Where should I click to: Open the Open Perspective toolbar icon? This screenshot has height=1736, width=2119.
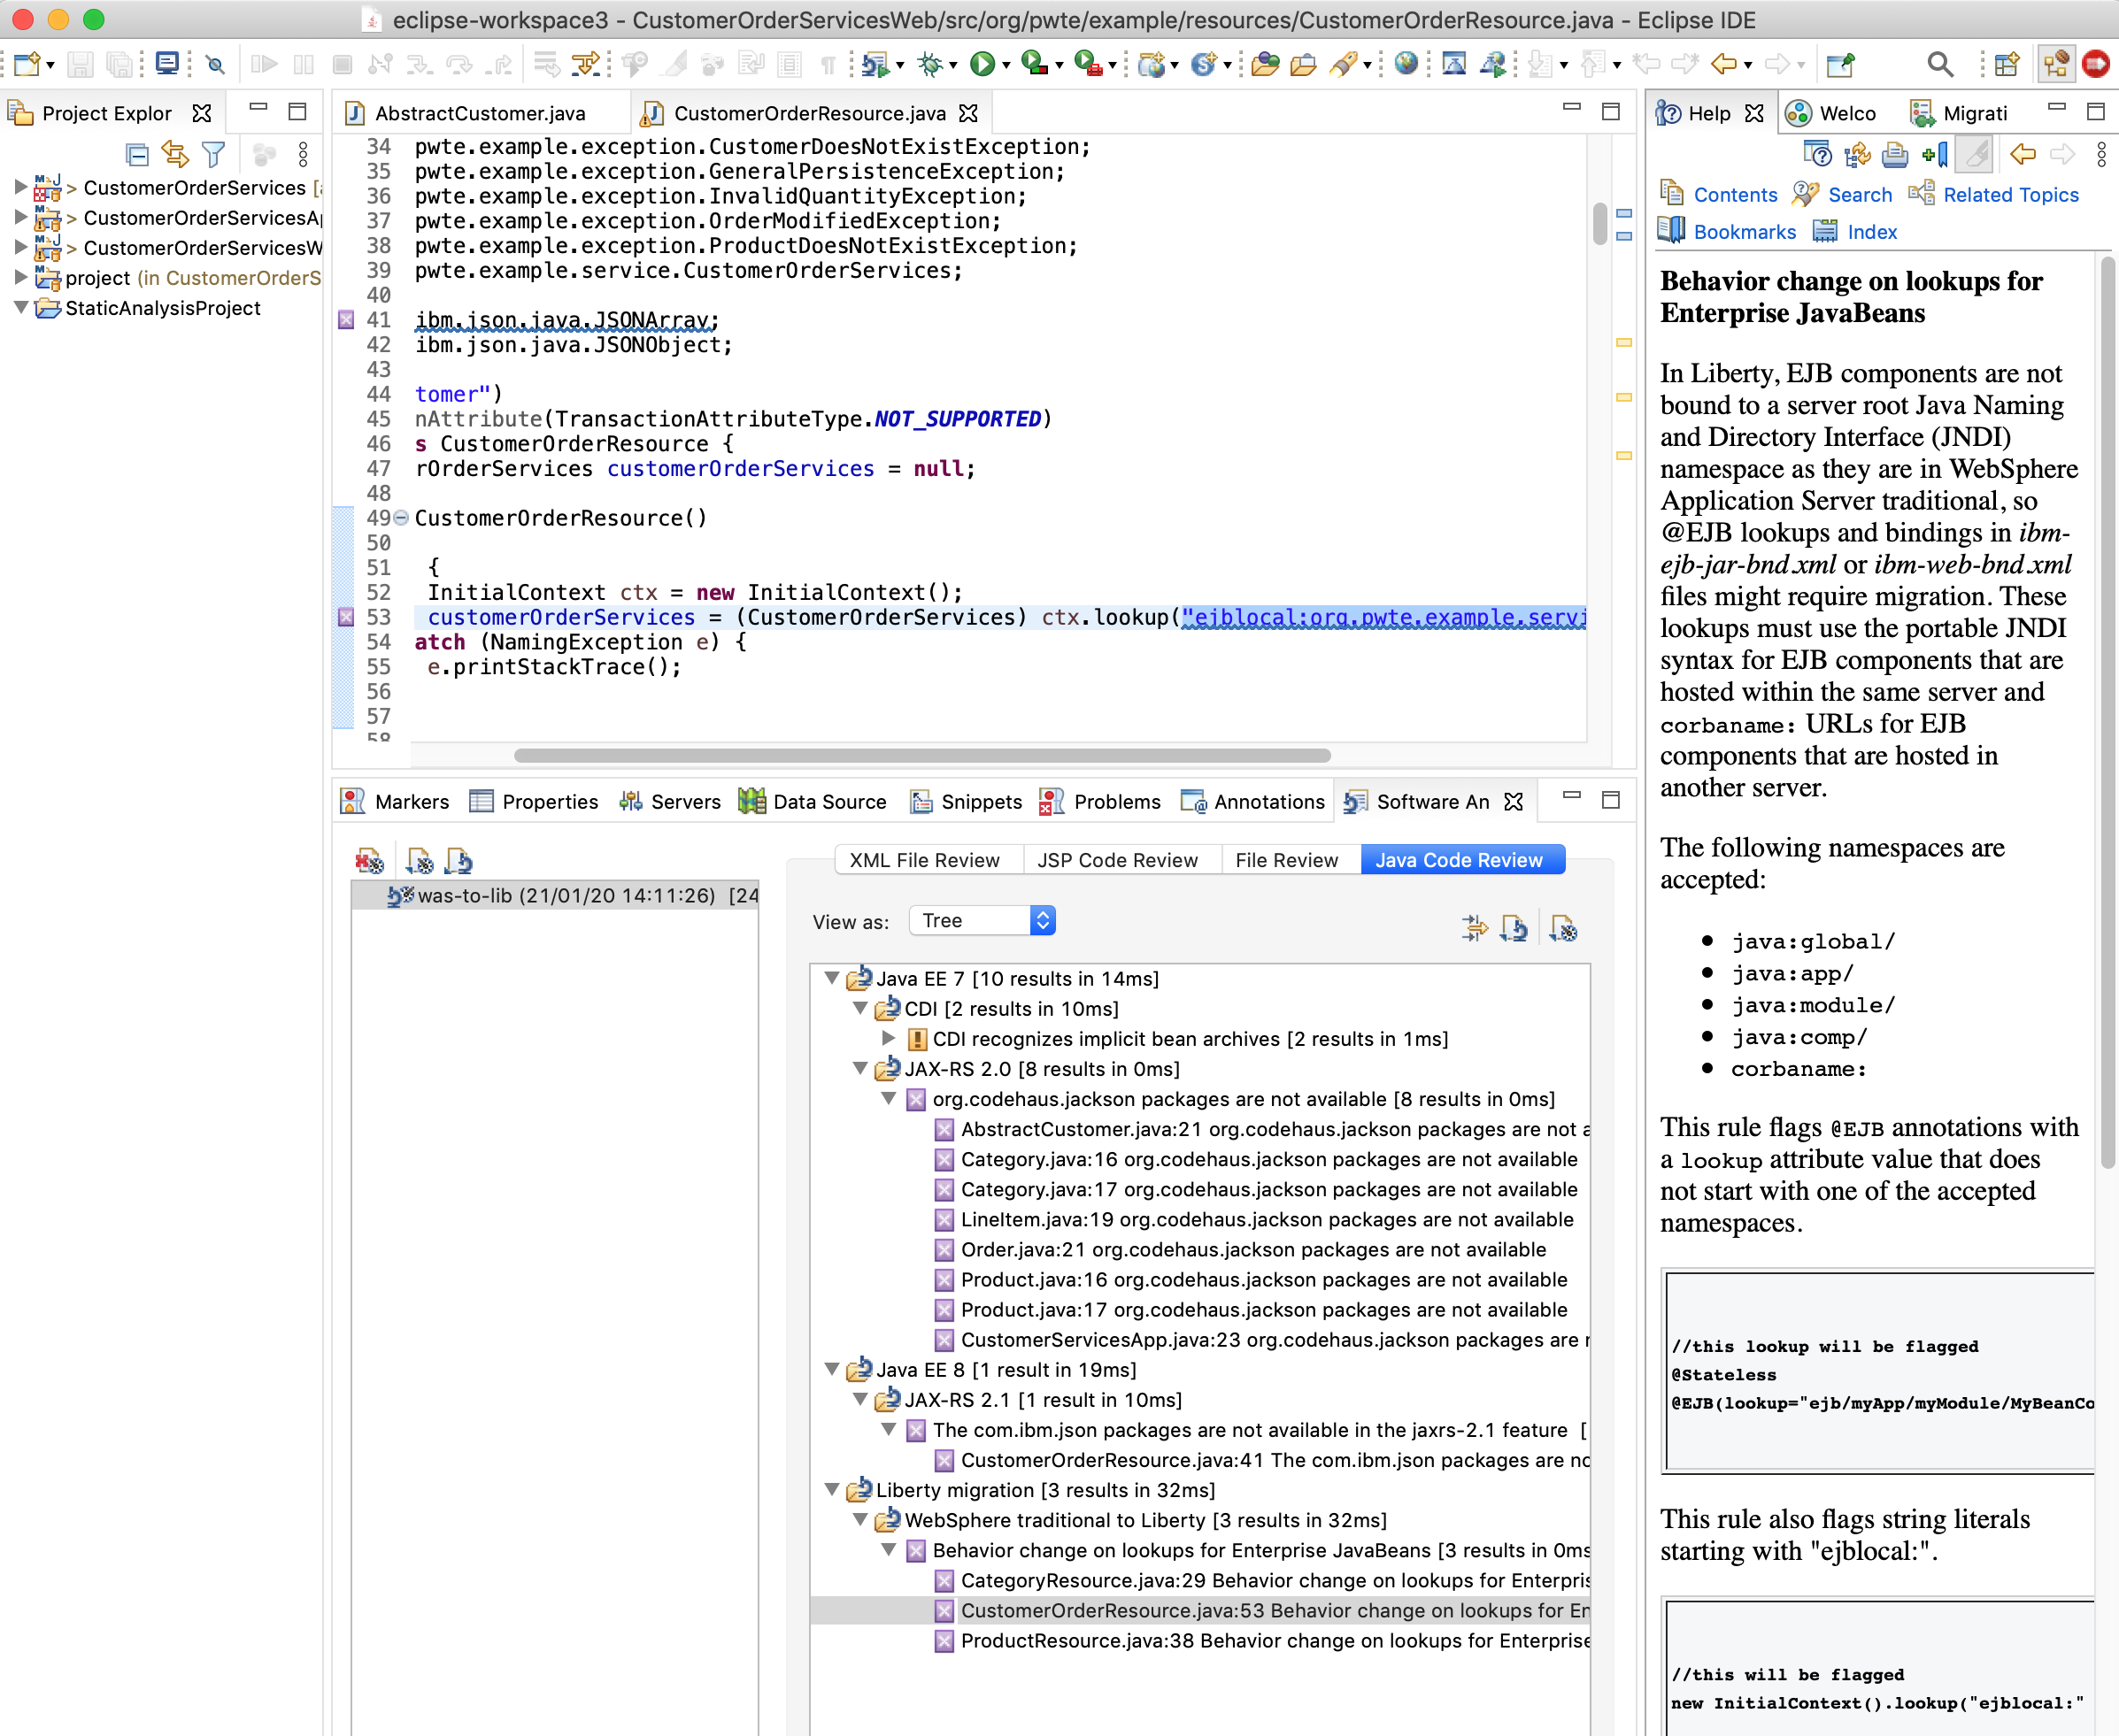(x=2006, y=65)
